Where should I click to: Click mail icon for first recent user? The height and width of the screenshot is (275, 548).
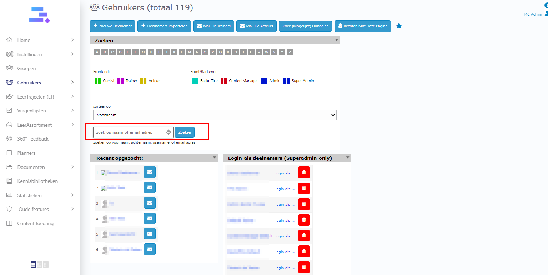(x=150, y=172)
